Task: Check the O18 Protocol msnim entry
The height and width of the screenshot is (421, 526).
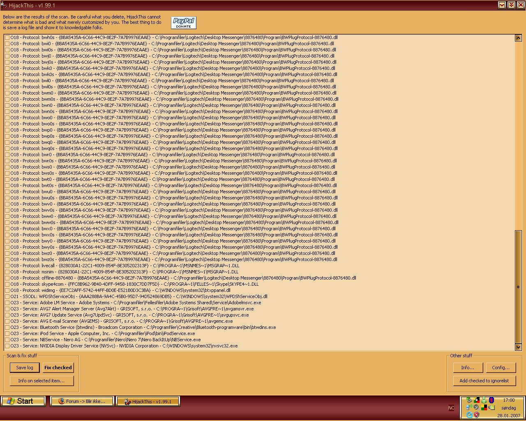Action: (7, 272)
